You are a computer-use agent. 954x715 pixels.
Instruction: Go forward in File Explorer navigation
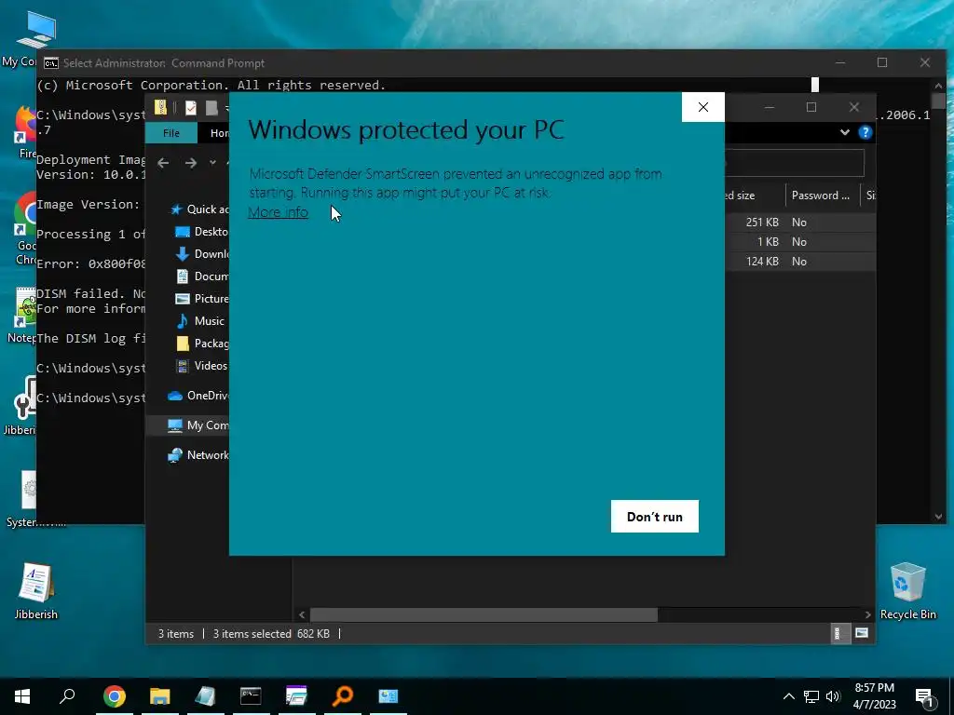pos(190,162)
